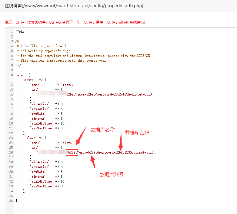Viewport: 237px width, 214px height.
Task: Click the word LICENSE in the comment
Action: pyautogui.click(x=143, y=56)
